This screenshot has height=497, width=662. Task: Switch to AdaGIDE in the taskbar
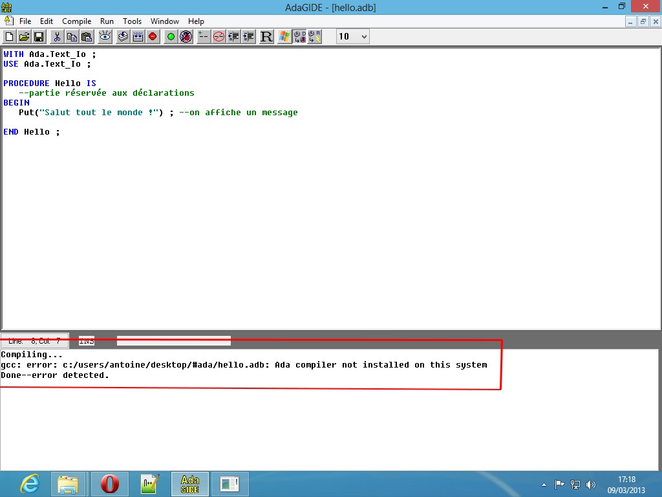[x=190, y=484]
